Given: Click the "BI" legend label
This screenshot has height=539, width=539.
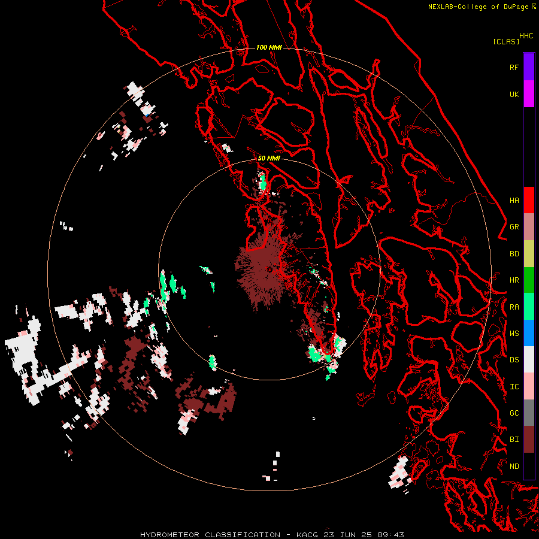Looking at the screenshot, I should pyautogui.click(x=514, y=440).
